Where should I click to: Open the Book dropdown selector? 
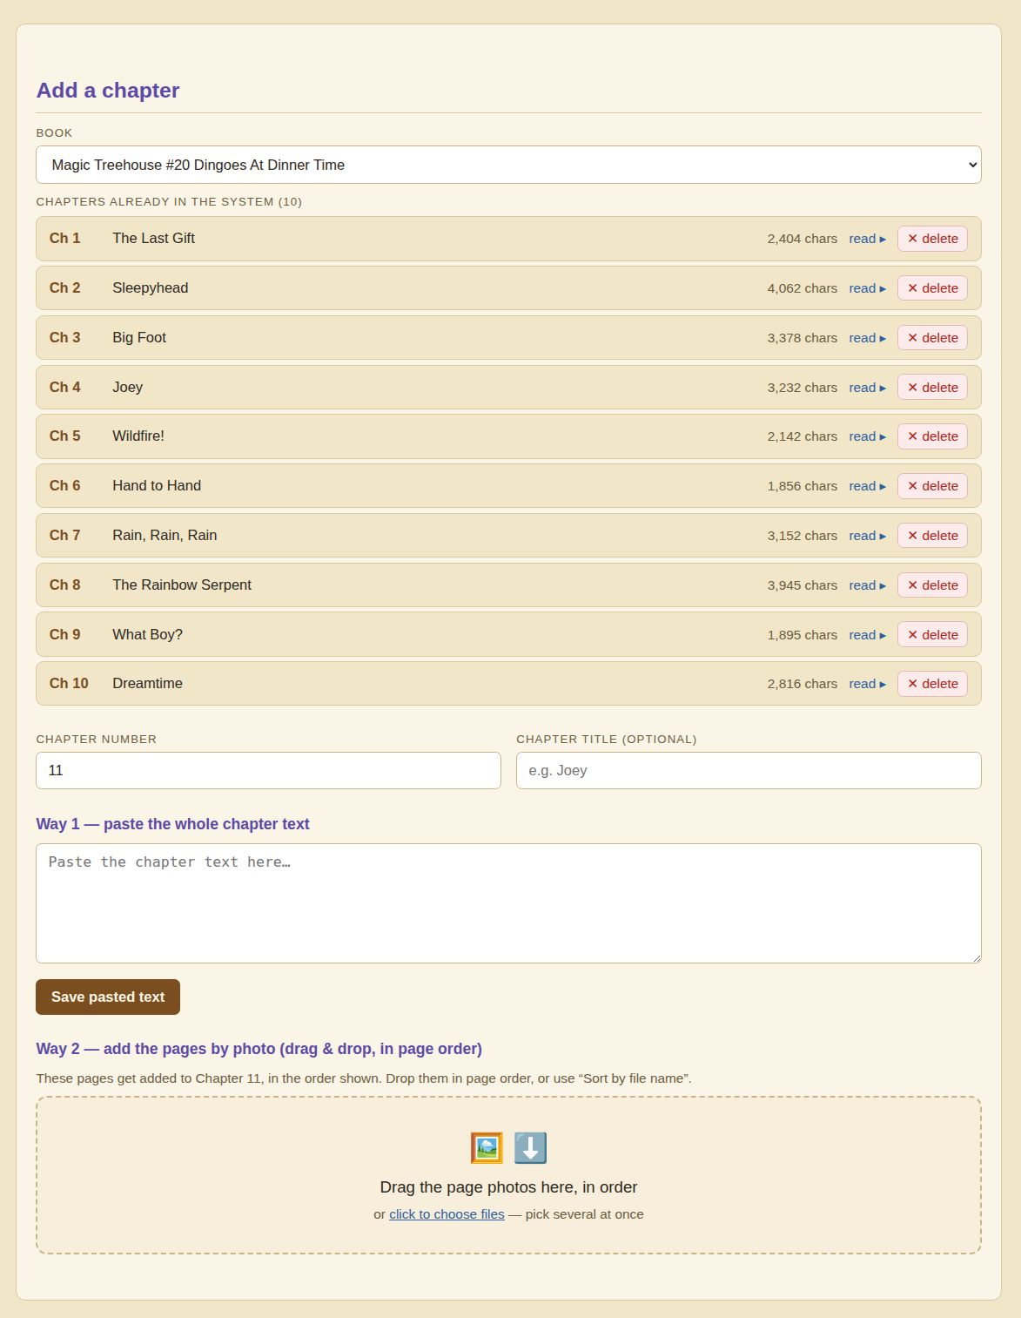(x=508, y=165)
